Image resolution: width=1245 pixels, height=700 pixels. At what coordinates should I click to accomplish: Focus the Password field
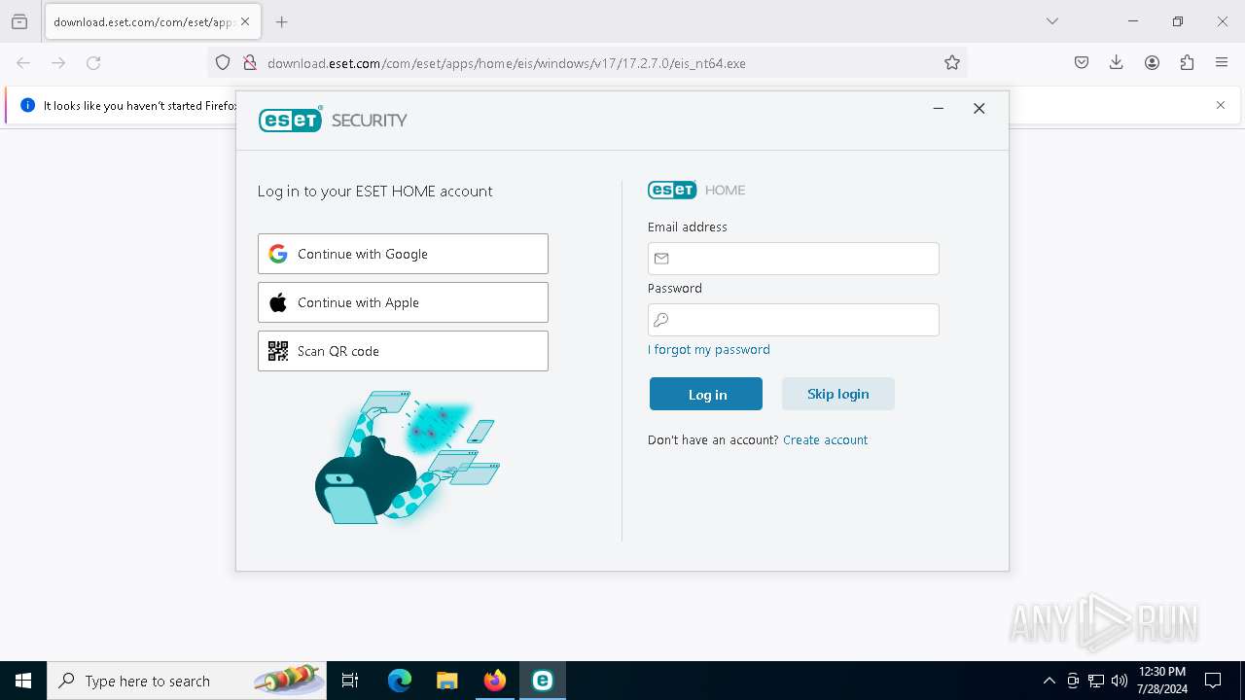click(793, 320)
